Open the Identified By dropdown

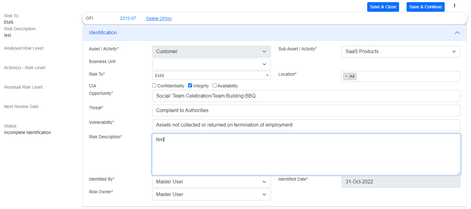tap(211, 182)
